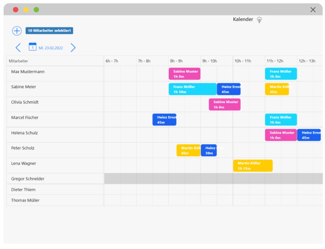Select employee row Helena Schulz
Screen dimensions: 325x249
click(x=55, y=135)
